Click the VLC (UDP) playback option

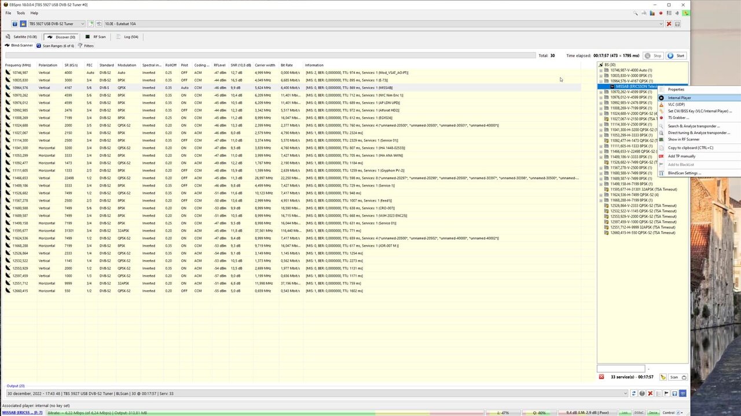pos(675,104)
